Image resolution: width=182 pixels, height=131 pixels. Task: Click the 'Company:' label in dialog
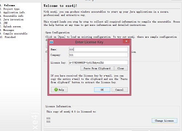(x=56, y=55)
